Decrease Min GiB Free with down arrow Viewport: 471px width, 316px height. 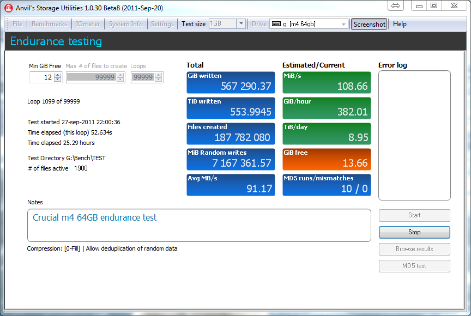coord(58,80)
